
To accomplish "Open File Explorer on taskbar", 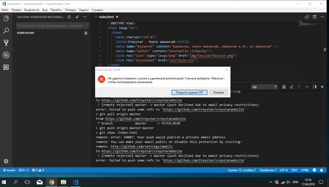I will [63, 182].
